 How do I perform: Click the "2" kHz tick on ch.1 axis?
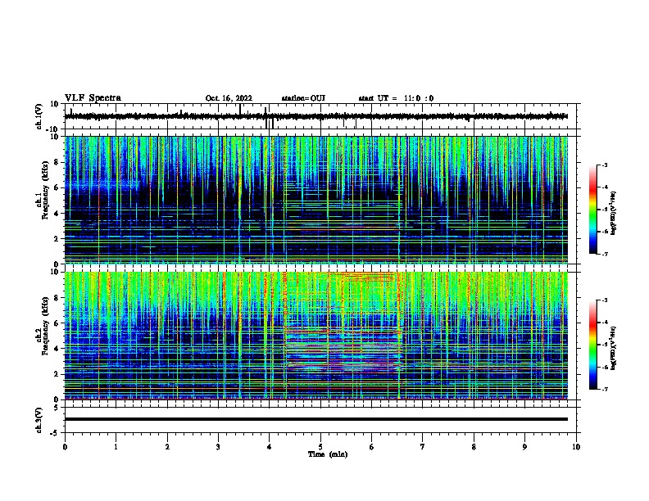click(x=57, y=239)
